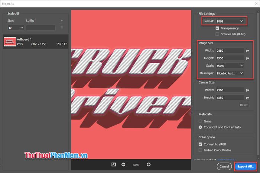Zoom in the preview with the plus icon

point(149,164)
